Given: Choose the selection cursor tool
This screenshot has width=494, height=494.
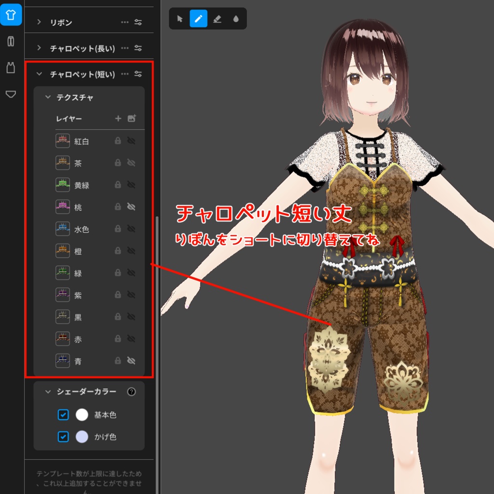Looking at the screenshot, I should pyautogui.click(x=180, y=19).
